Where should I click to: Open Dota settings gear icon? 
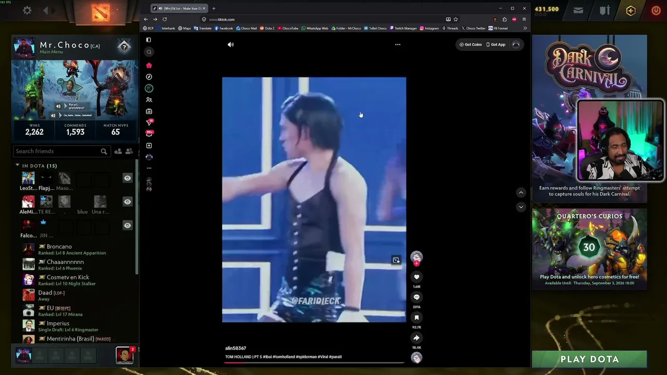click(27, 10)
